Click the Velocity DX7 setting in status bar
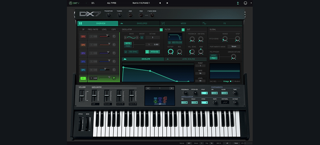320x145 pixels. [x=189, y=143]
